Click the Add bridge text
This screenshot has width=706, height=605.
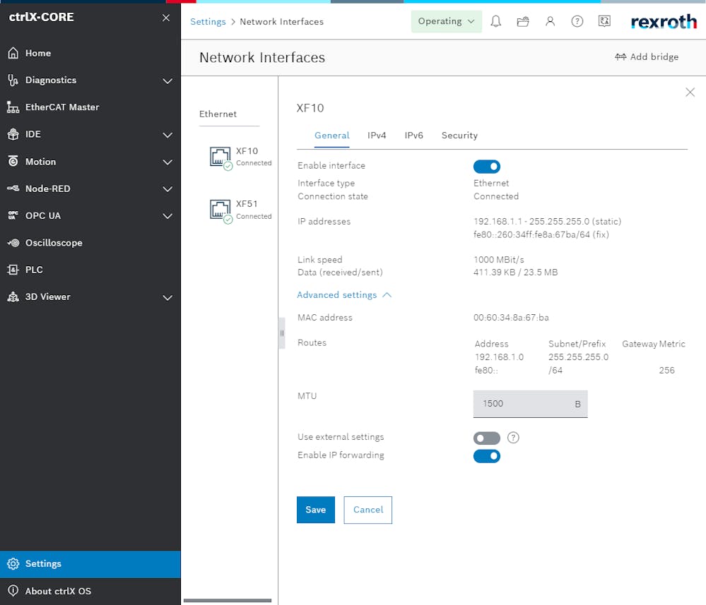[654, 56]
